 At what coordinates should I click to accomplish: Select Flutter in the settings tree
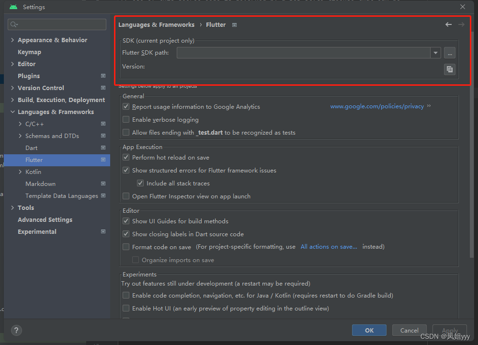pos(57,160)
